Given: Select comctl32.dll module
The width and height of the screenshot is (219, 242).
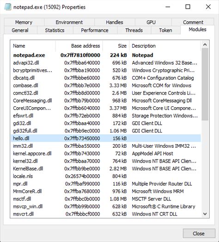Looking at the screenshot, I should (x=106, y=93).
